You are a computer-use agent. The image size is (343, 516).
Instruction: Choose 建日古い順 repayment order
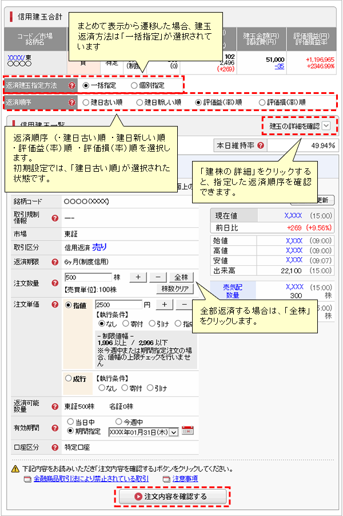[87, 103]
